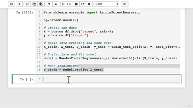Click the train_test_split code line
The width and height of the screenshot is (193, 108).
112,47
